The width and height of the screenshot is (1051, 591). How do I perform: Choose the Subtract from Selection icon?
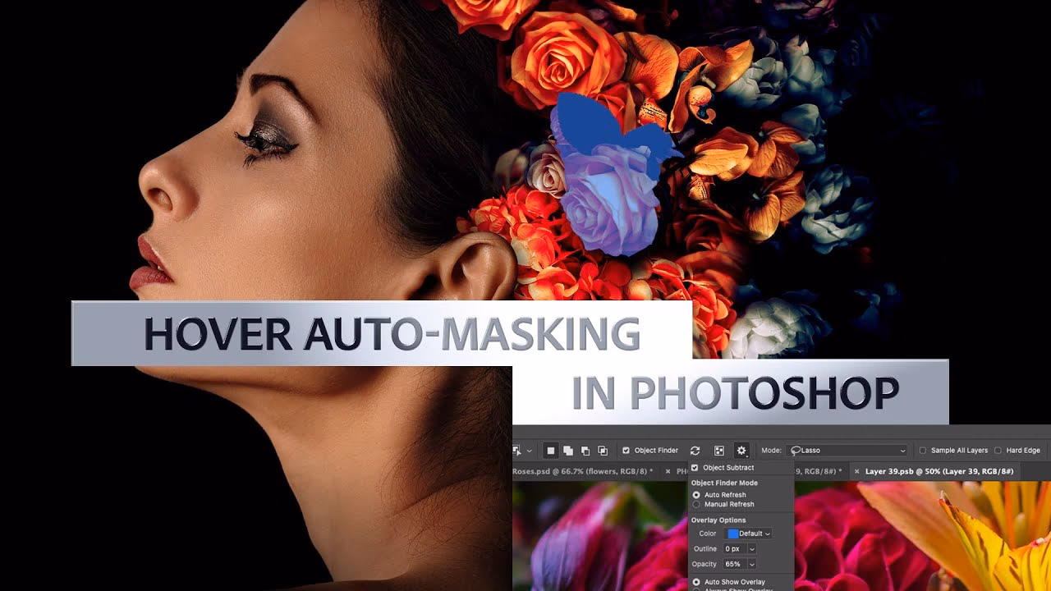point(585,450)
